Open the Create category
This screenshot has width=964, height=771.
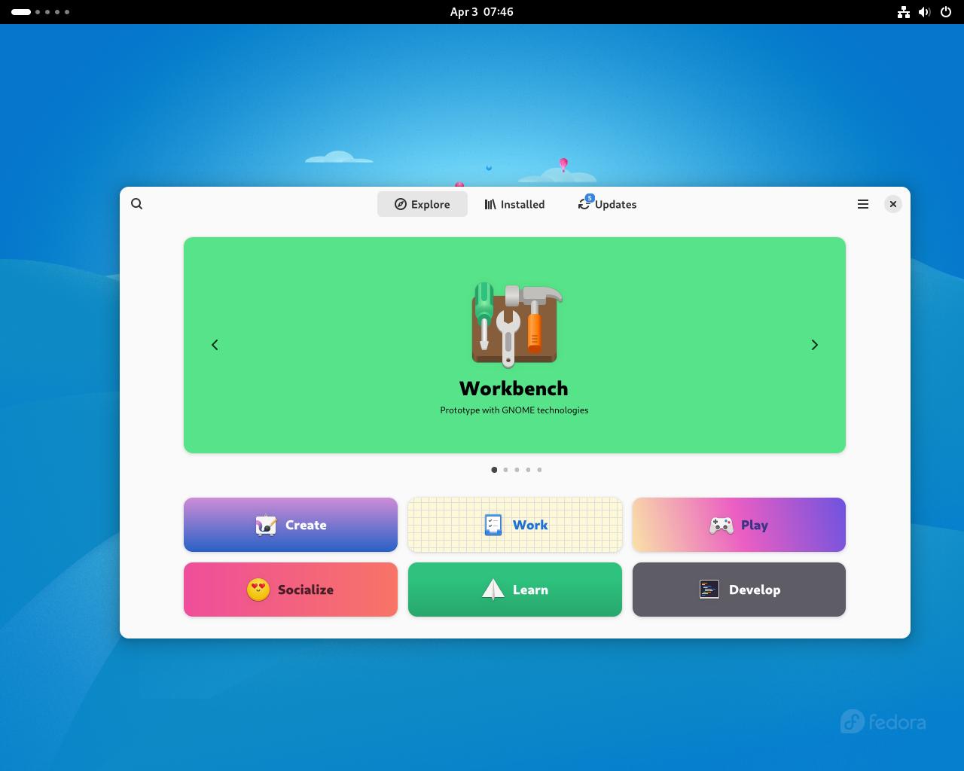(291, 525)
